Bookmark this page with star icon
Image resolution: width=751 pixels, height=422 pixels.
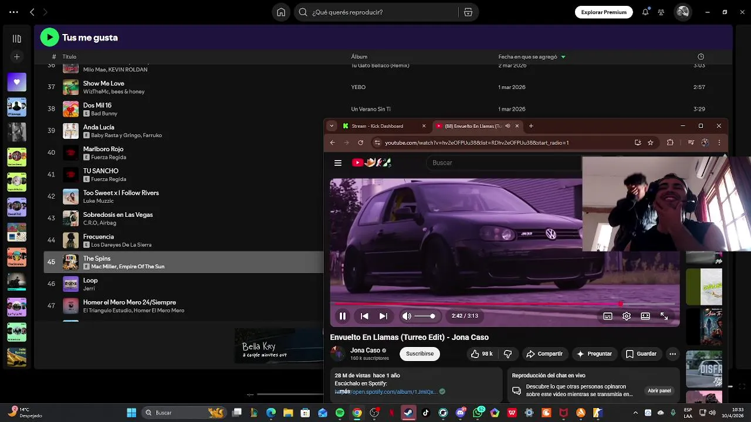click(x=651, y=142)
